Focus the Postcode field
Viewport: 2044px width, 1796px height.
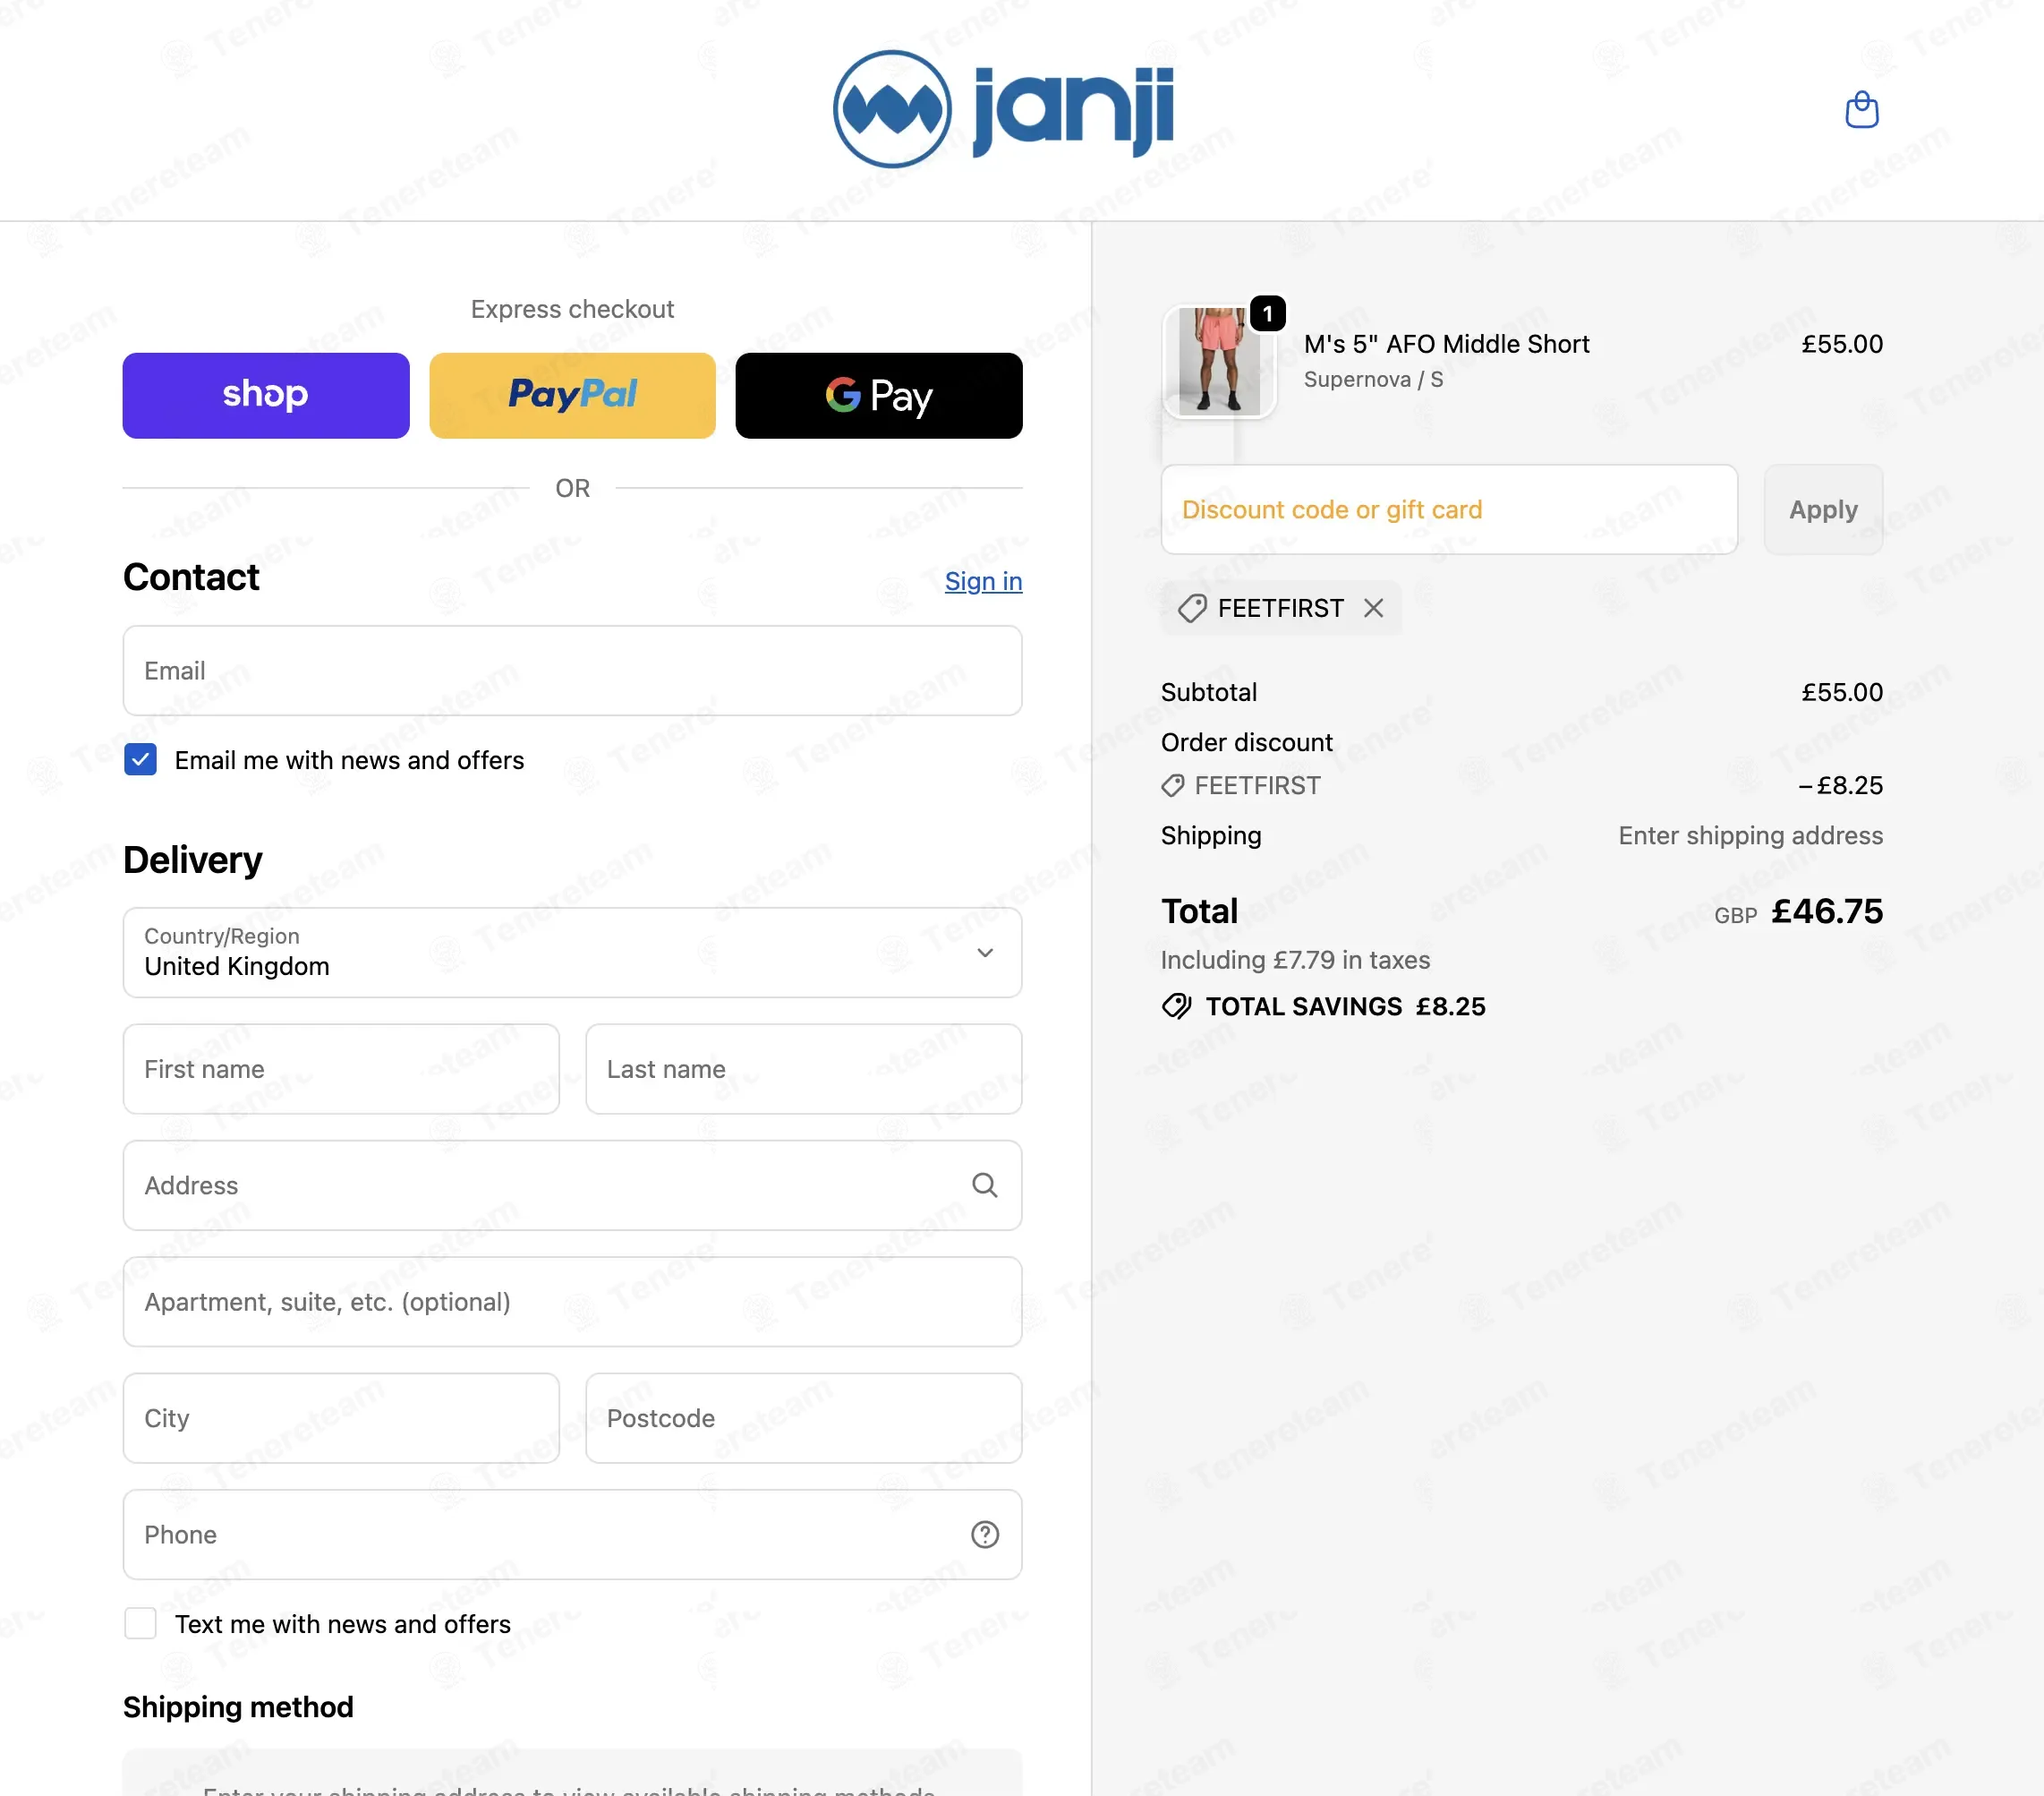pyautogui.click(x=804, y=1418)
